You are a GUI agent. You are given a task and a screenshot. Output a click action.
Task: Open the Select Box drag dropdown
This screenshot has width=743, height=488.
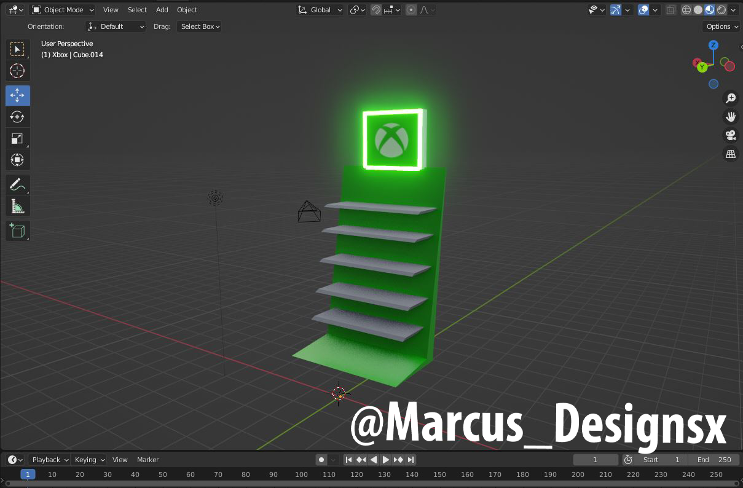click(x=199, y=26)
